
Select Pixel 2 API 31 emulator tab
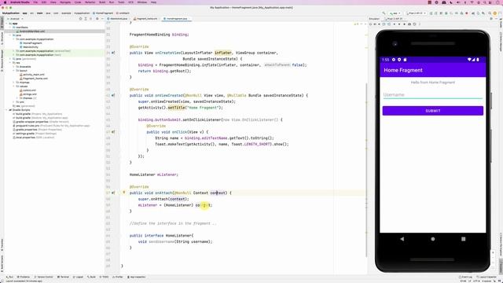click(394, 19)
